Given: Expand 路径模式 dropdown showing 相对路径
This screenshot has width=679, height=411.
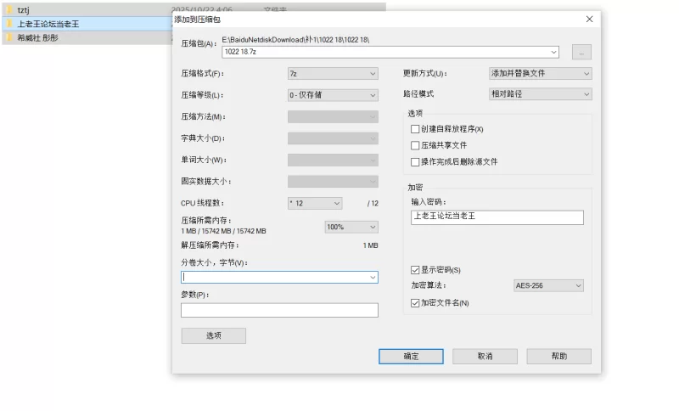Looking at the screenshot, I should click(540, 94).
